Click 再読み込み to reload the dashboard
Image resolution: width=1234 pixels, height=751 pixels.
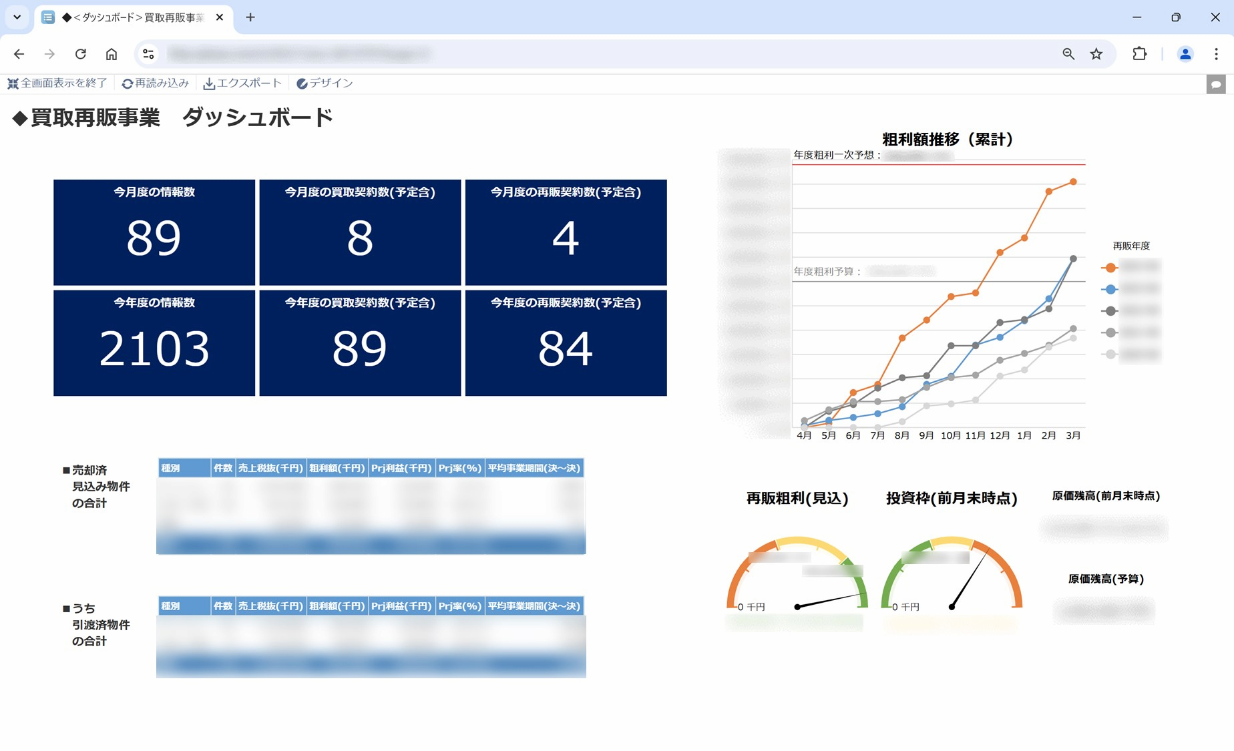156,83
